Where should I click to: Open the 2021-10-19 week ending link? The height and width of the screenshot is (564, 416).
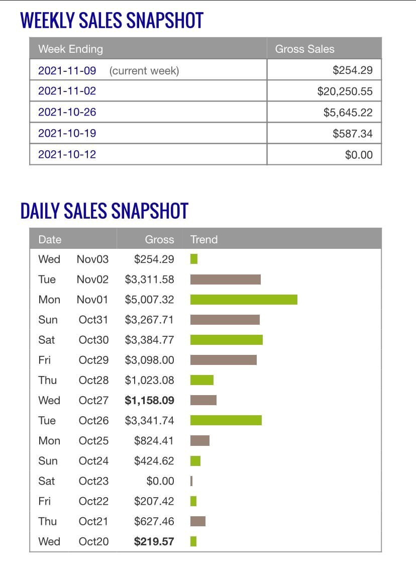[x=67, y=133]
